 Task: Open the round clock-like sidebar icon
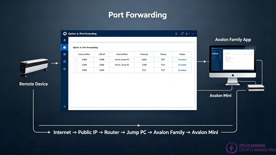coord(65,69)
